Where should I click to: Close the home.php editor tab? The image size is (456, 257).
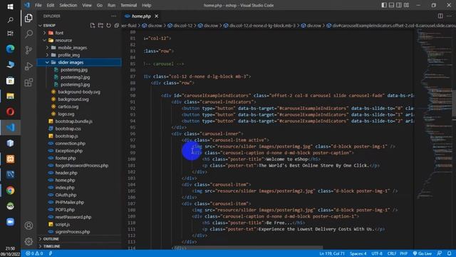coord(157,16)
